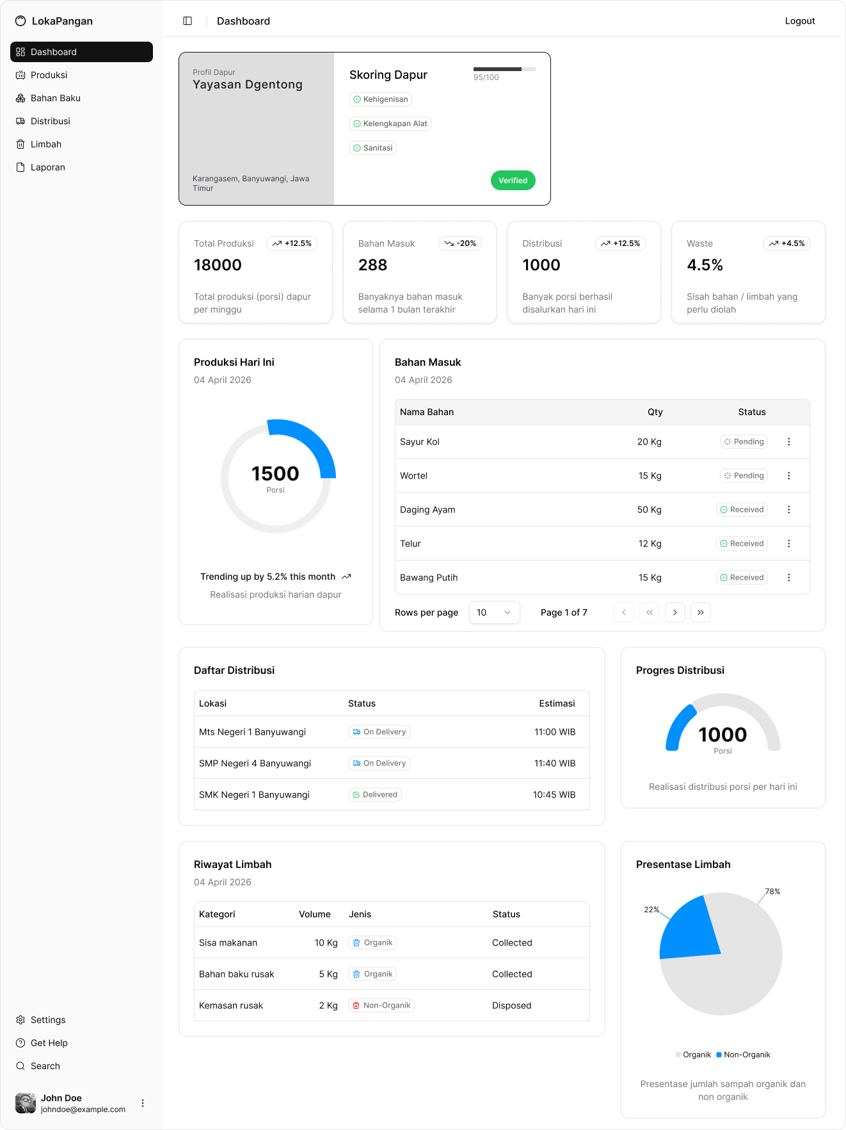The image size is (846, 1130).
Task: Click the Bahan Masuk -20% trend badge
Action: point(460,243)
